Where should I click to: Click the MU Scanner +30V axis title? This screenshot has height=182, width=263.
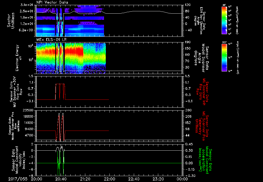(16, 92)
